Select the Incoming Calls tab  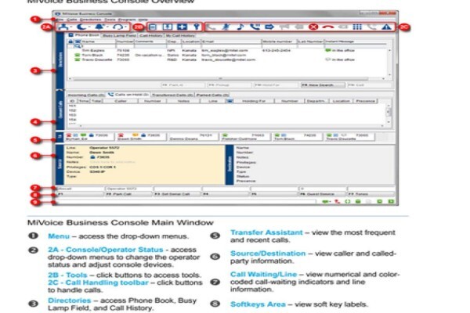click(86, 95)
